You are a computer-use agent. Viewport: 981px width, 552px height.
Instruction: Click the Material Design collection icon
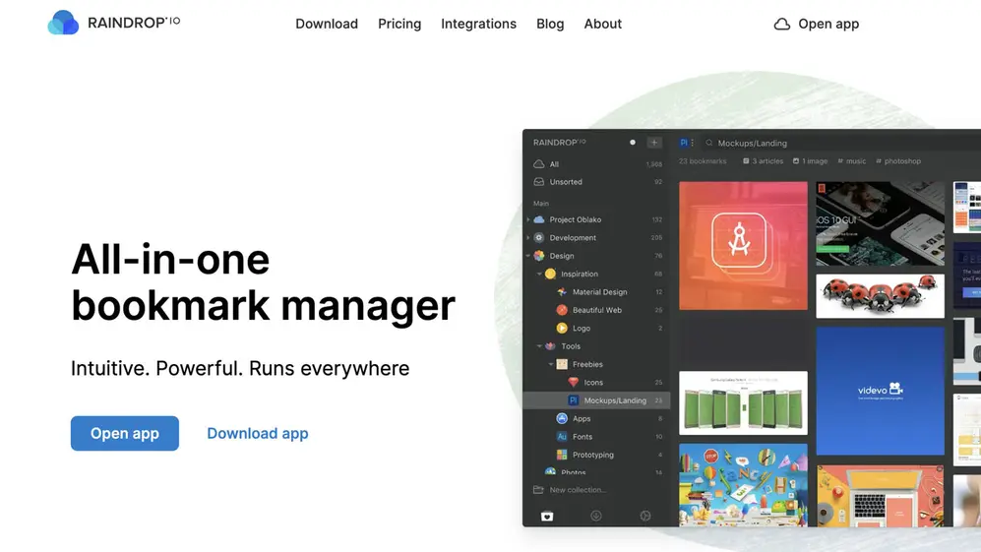pos(562,292)
